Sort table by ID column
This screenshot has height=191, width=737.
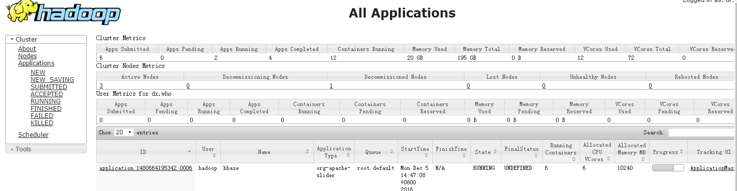[x=146, y=152]
